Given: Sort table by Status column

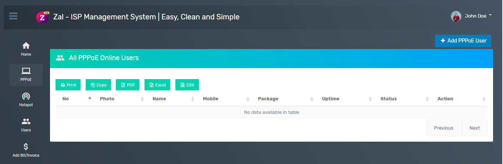Looking at the screenshot, I should click(402, 99).
